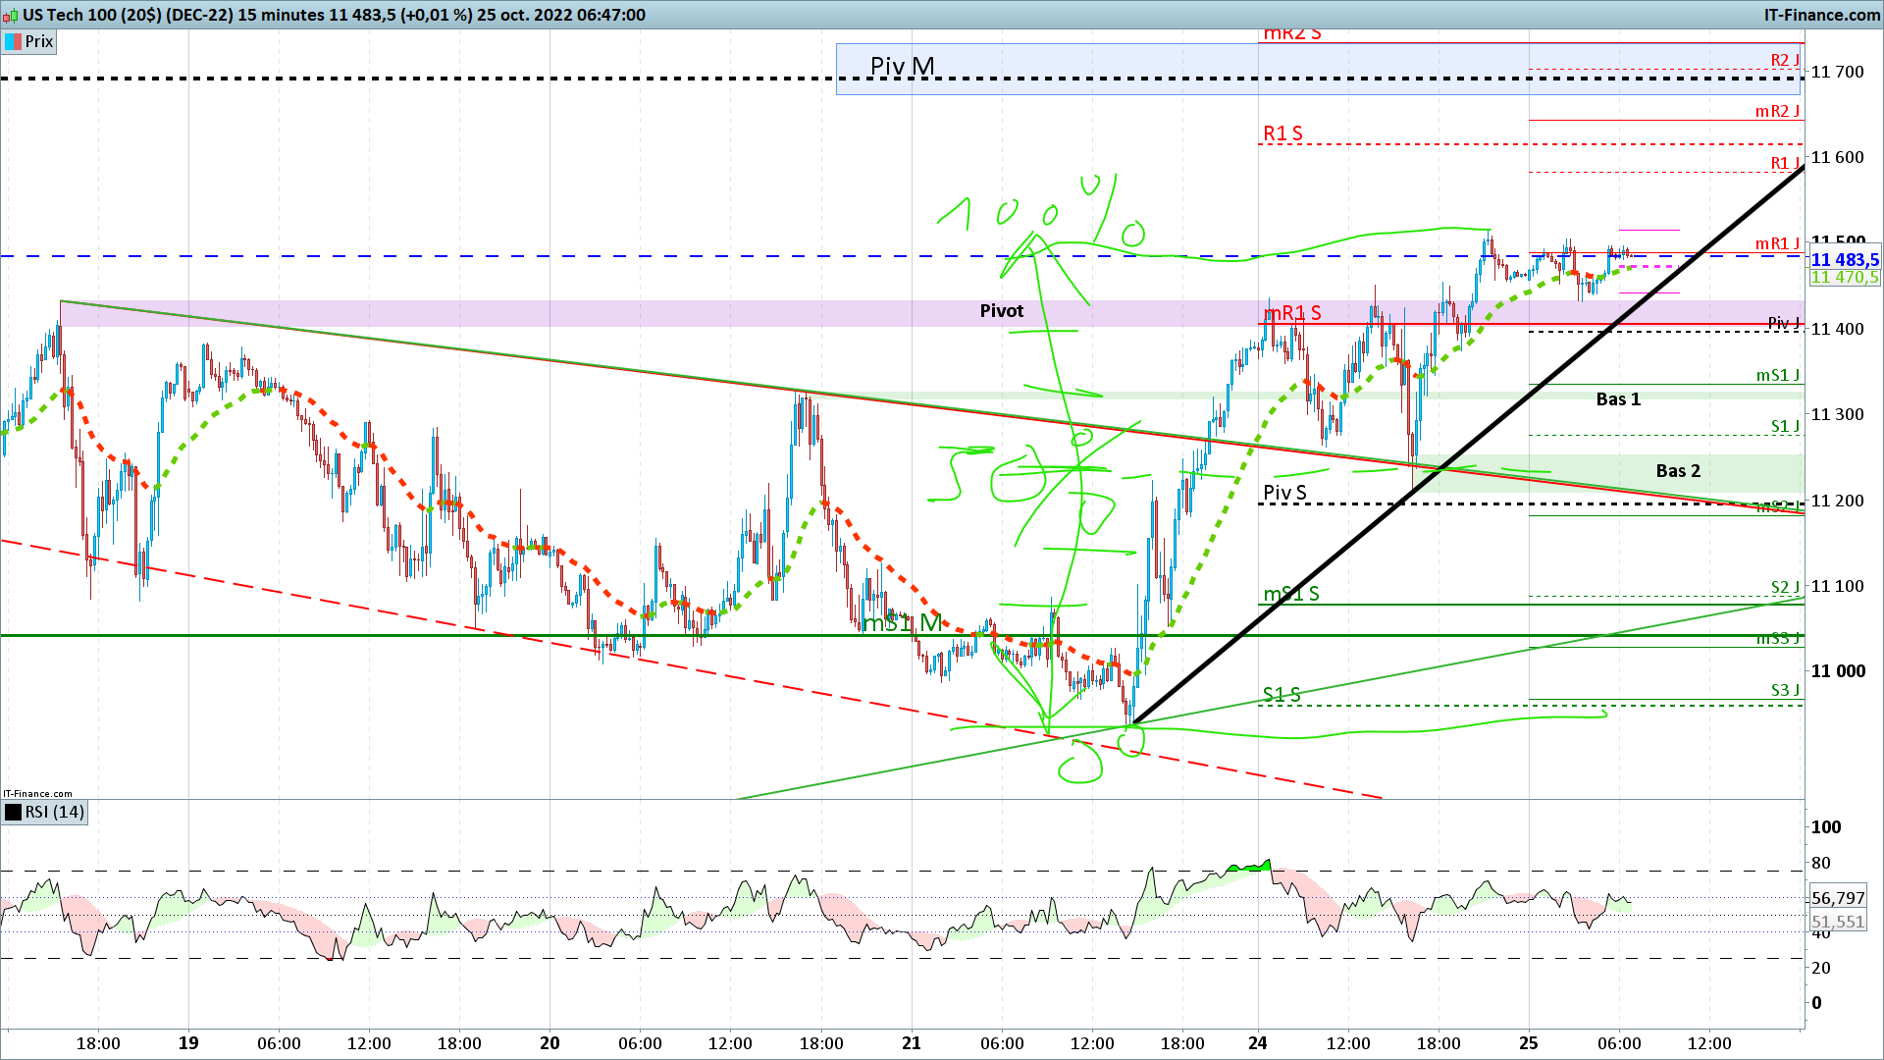1884x1060 pixels.
Task: Click the Bas 2 support zone label
Action: point(1677,471)
